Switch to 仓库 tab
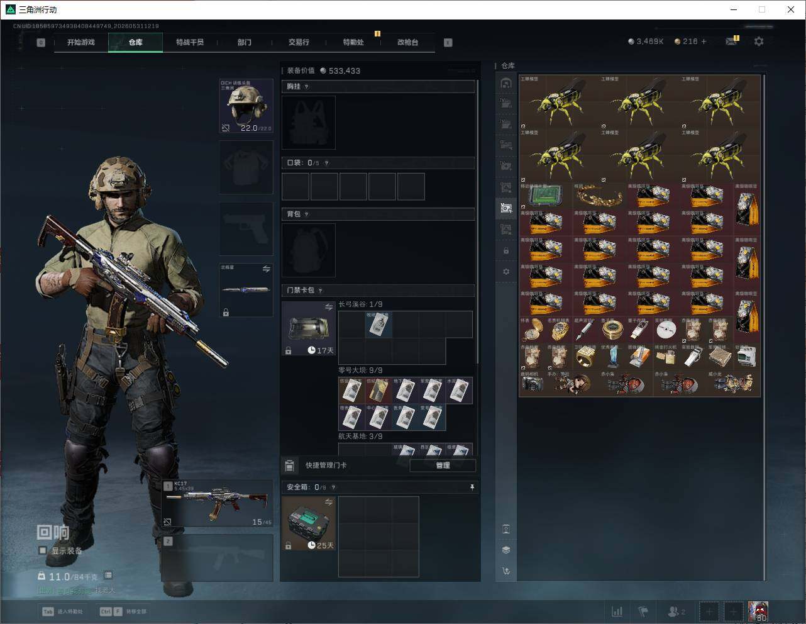Screen dimensions: 806x624 [x=136, y=42]
